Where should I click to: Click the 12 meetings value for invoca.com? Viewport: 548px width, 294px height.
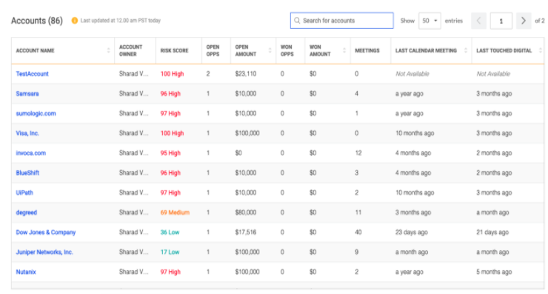tap(358, 153)
